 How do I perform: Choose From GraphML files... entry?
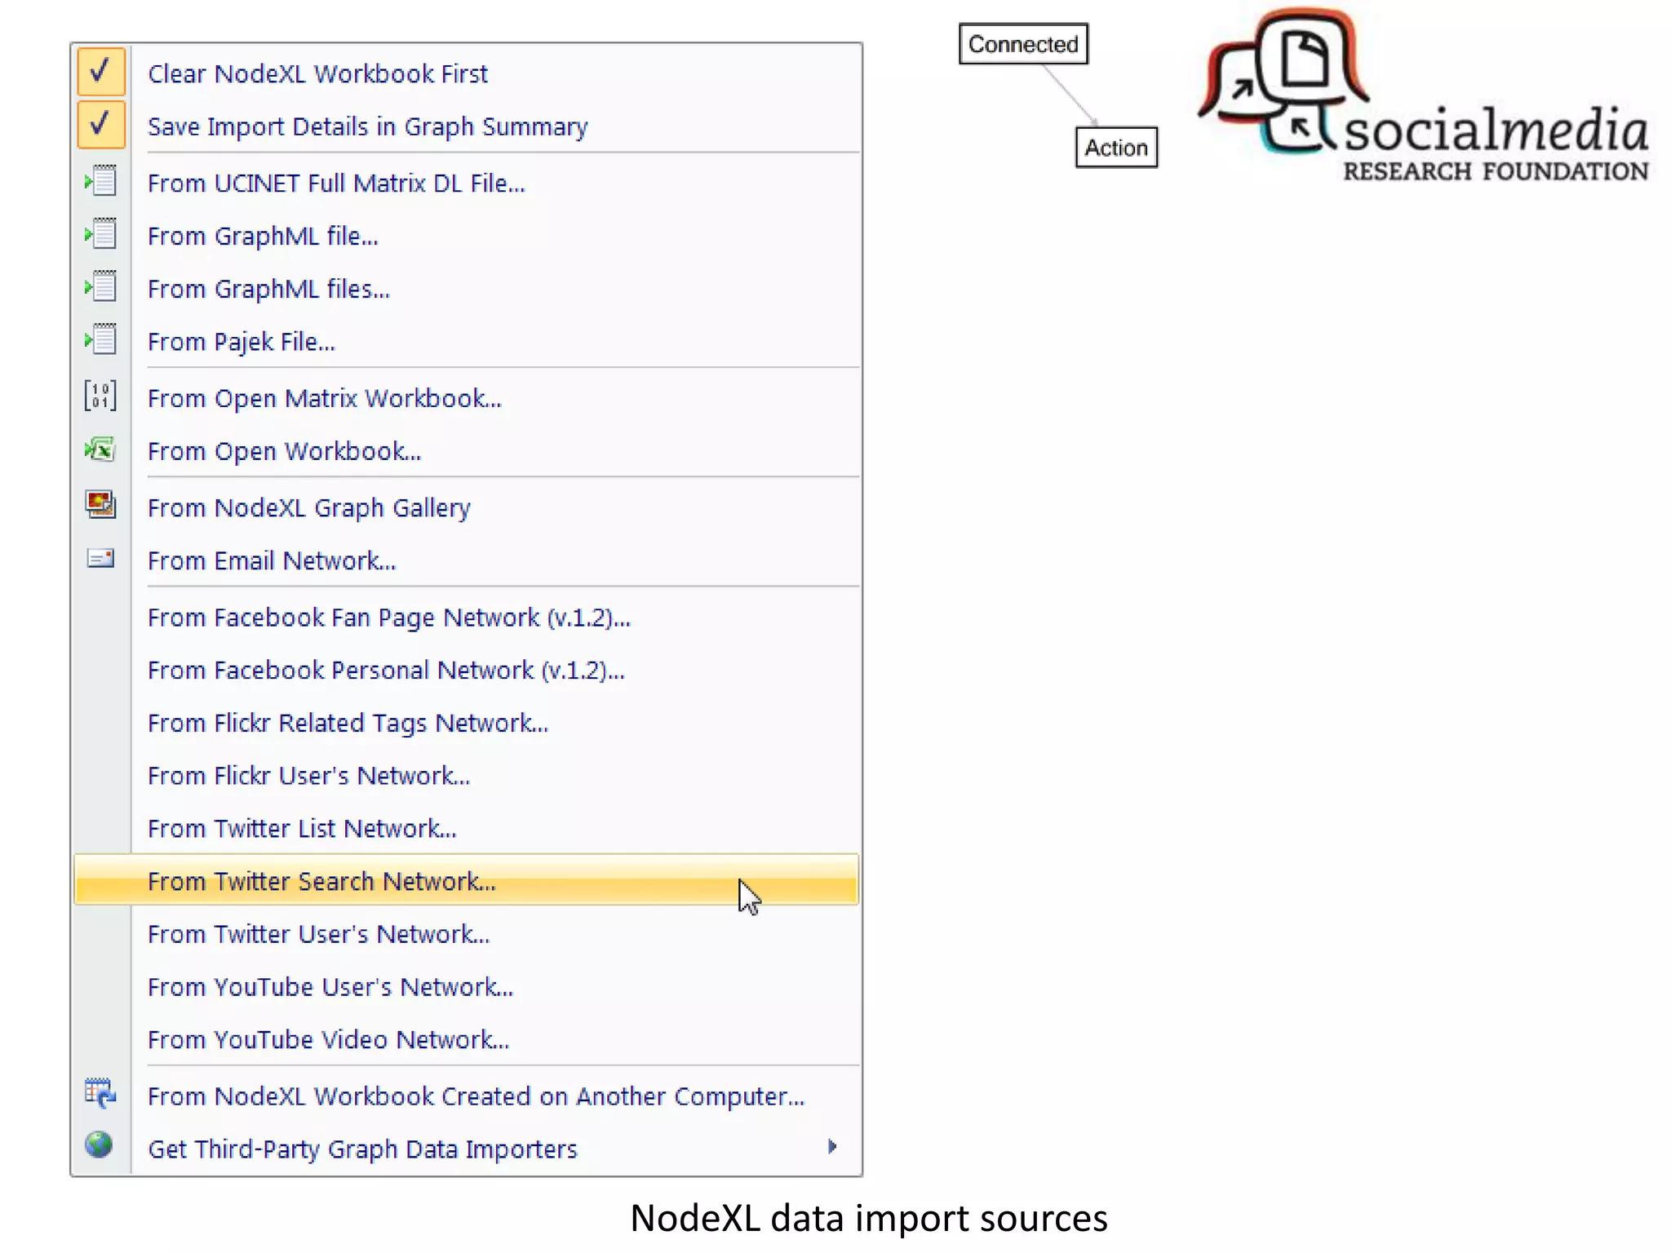pyautogui.click(x=268, y=290)
